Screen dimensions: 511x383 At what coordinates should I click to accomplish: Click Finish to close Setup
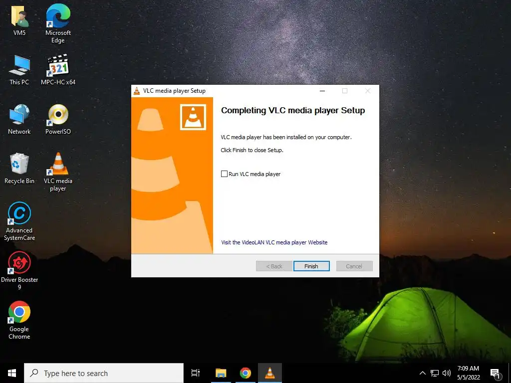click(x=311, y=266)
